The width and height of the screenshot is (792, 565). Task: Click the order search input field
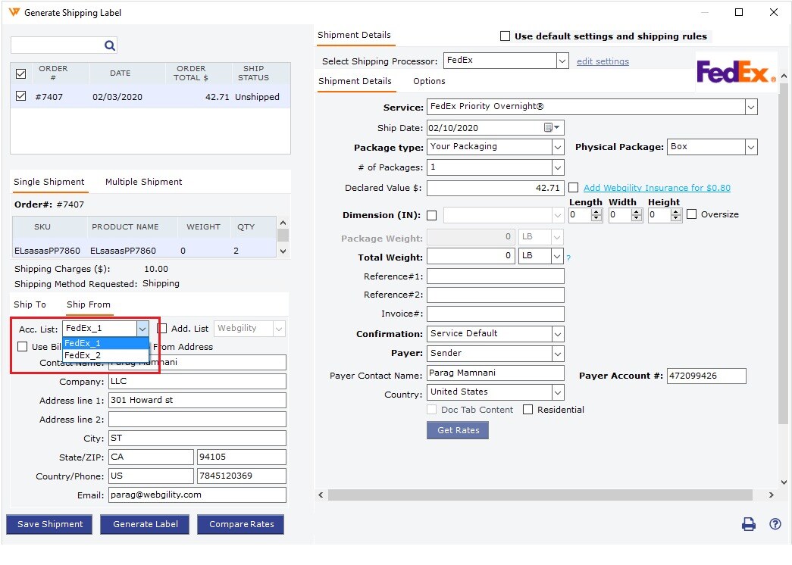[x=57, y=45]
